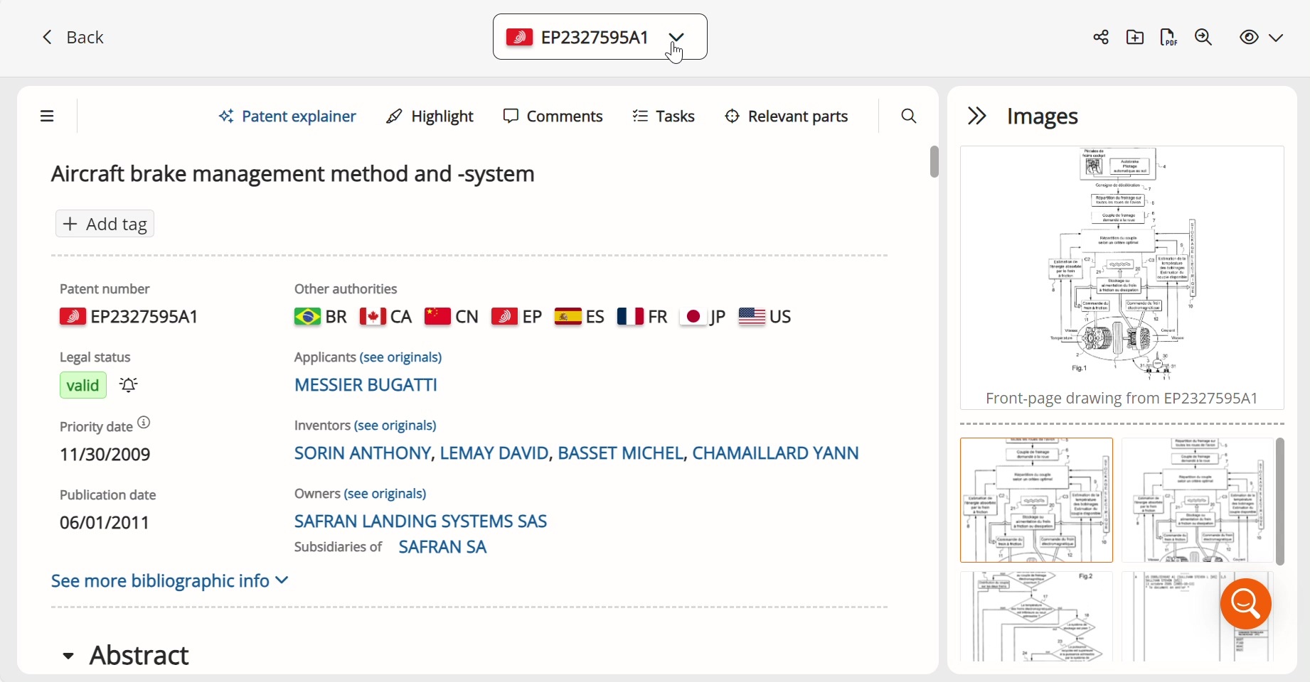This screenshot has height=682, width=1310.
Task: Download the patent as PDF
Action: [1168, 37]
